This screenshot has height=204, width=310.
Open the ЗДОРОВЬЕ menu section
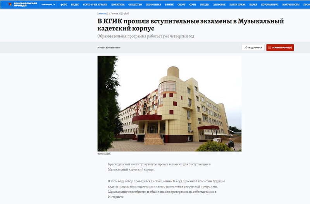tap(219, 5)
